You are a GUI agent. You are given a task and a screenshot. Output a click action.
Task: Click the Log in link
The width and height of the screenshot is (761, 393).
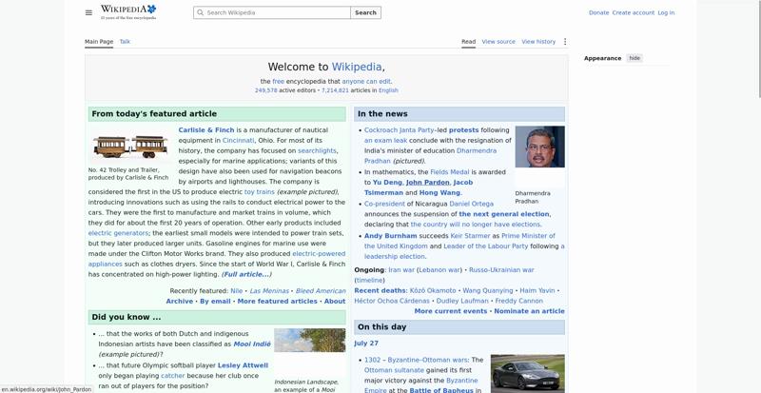click(x=666, y=12)
